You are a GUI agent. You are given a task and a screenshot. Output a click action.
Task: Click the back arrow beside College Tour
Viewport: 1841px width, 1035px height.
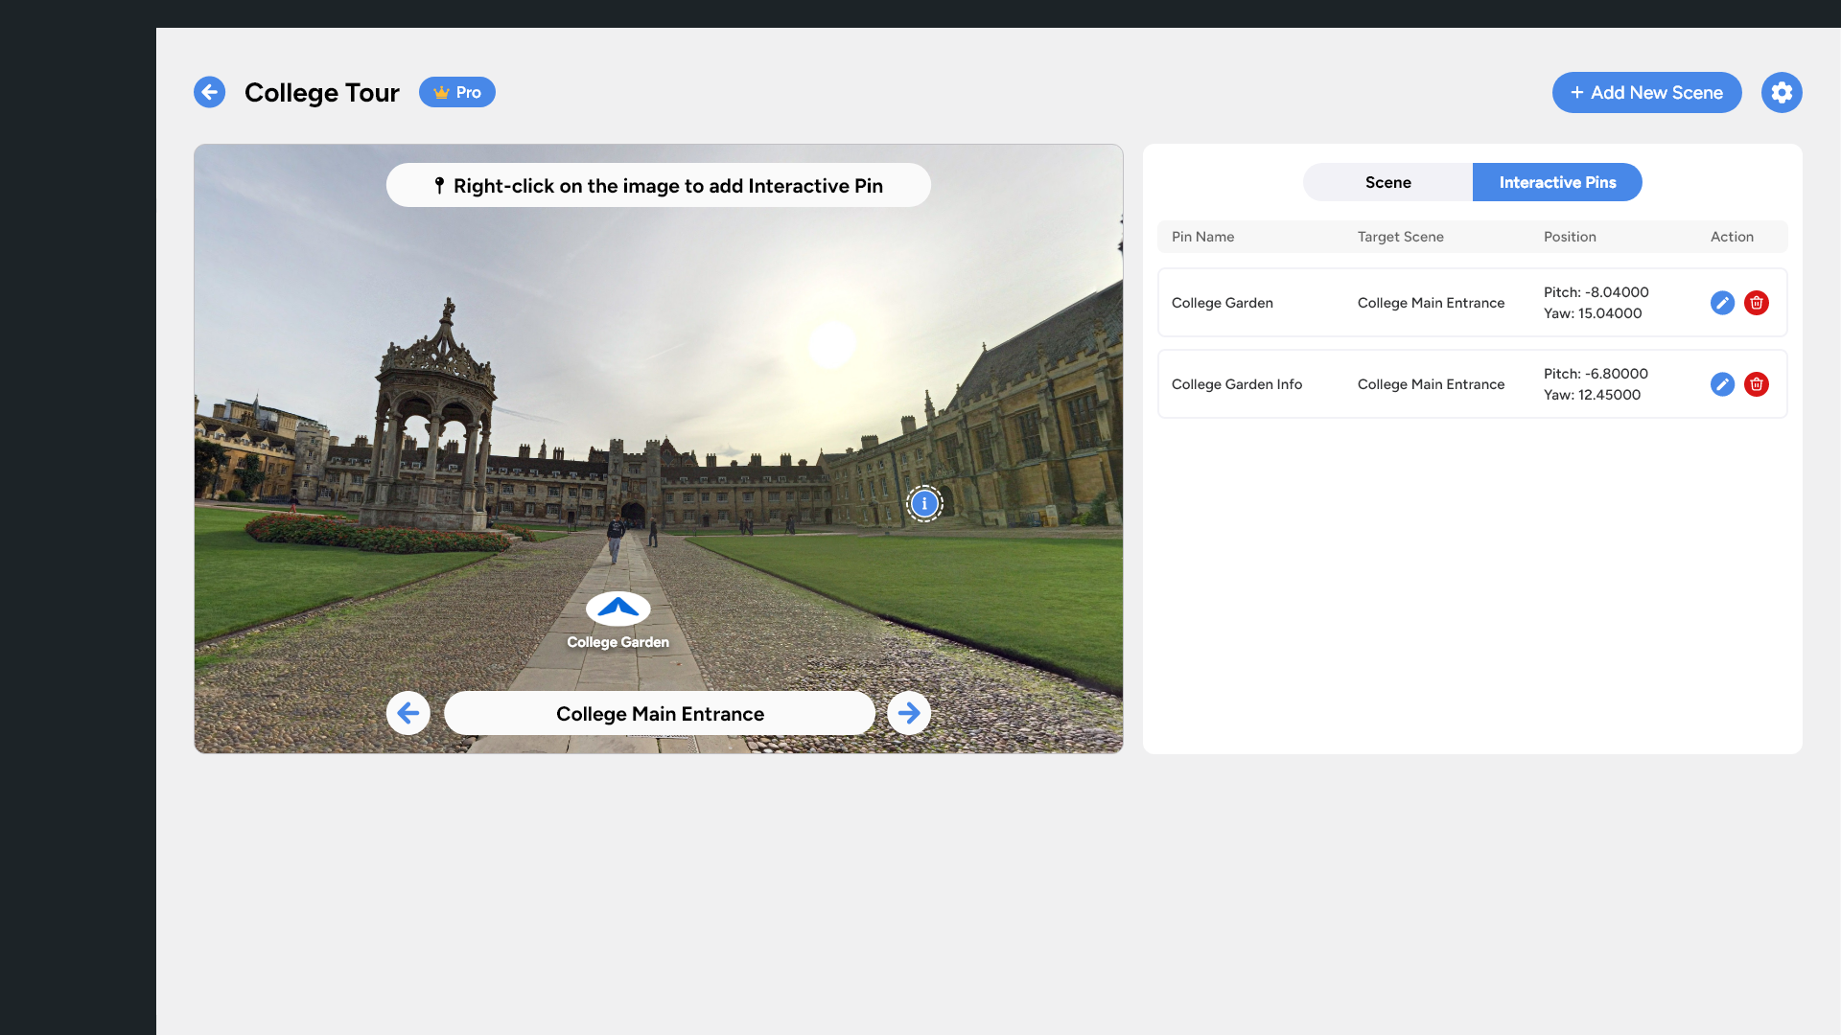[209, 92]
